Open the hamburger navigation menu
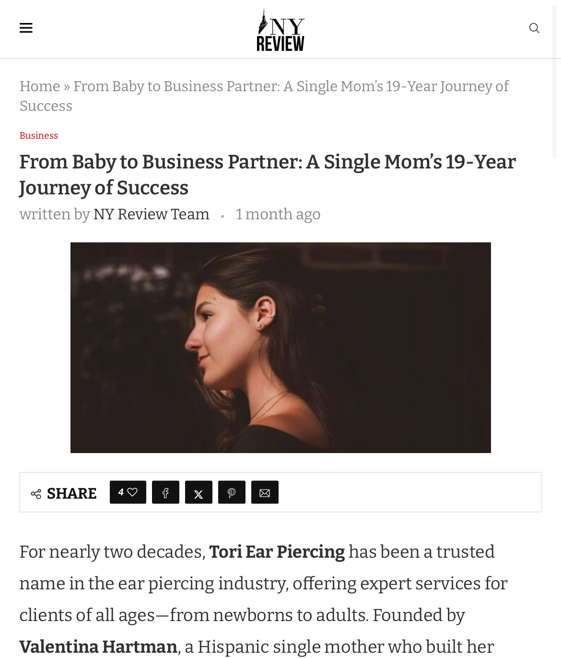Screen dimensions: 561x658 [26, 28]
